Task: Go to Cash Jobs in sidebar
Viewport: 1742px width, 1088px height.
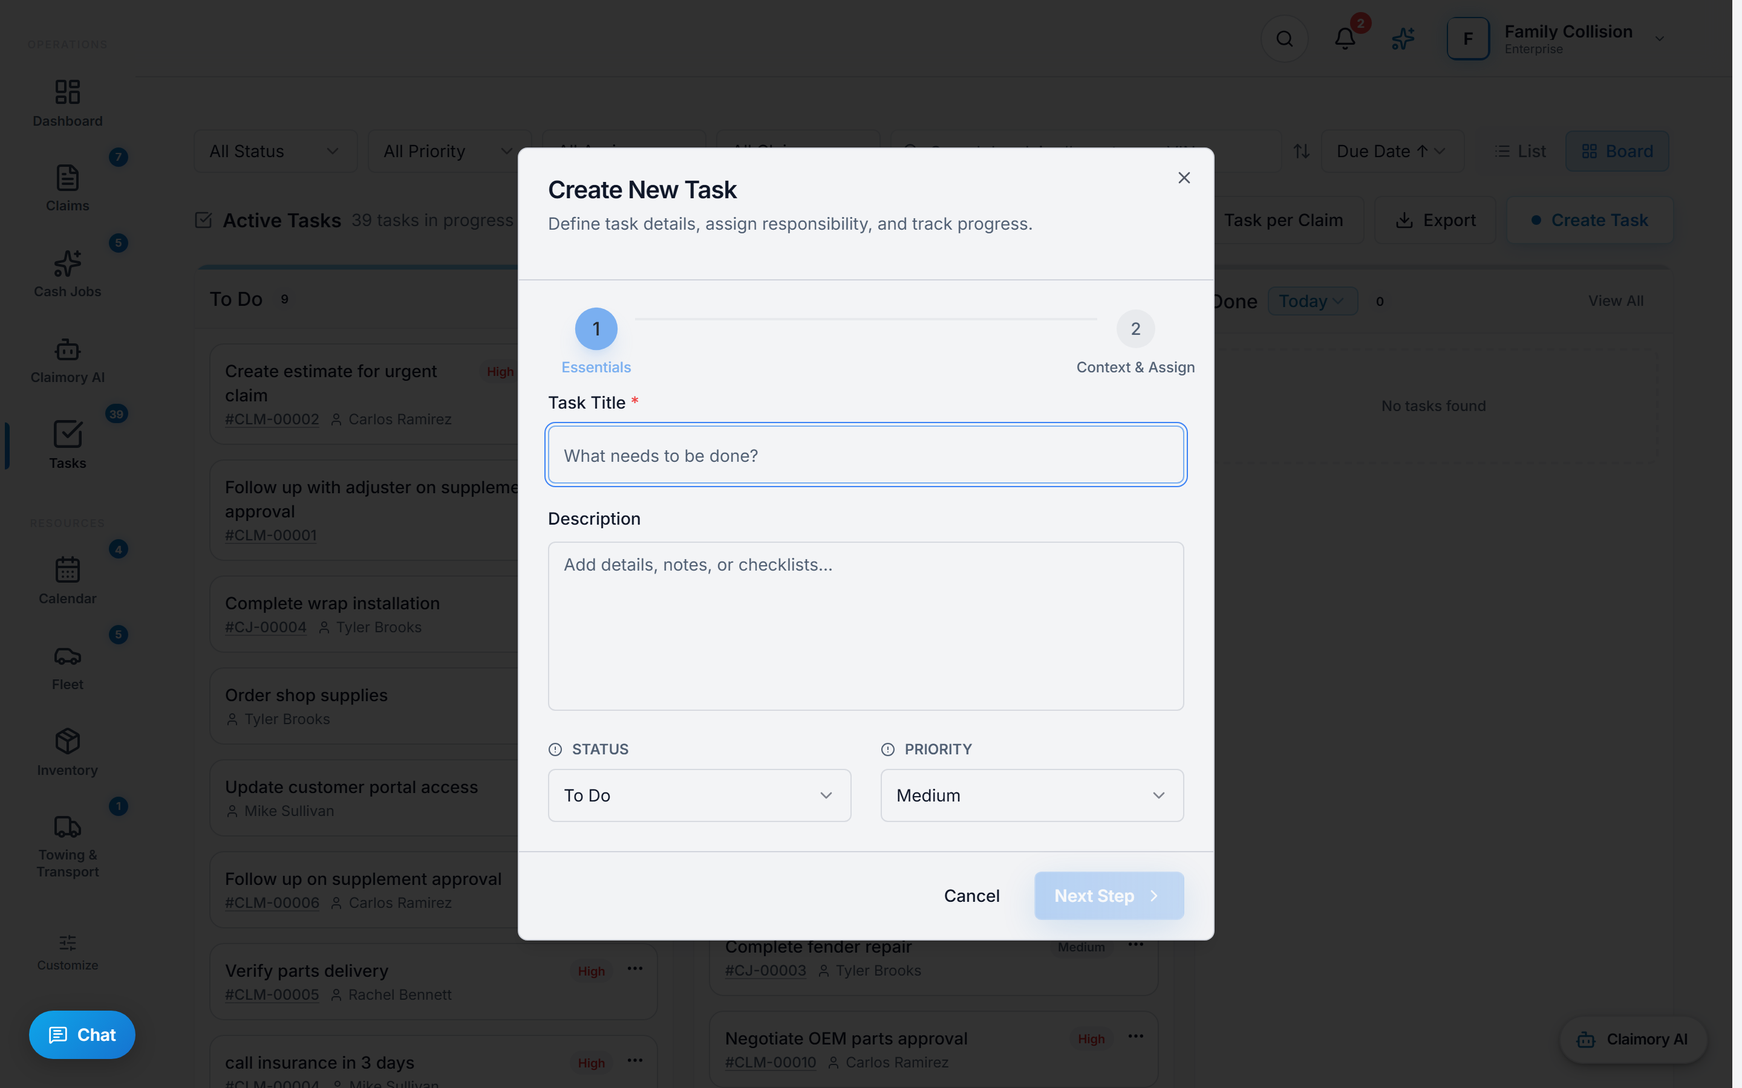Action: (67, 274)
